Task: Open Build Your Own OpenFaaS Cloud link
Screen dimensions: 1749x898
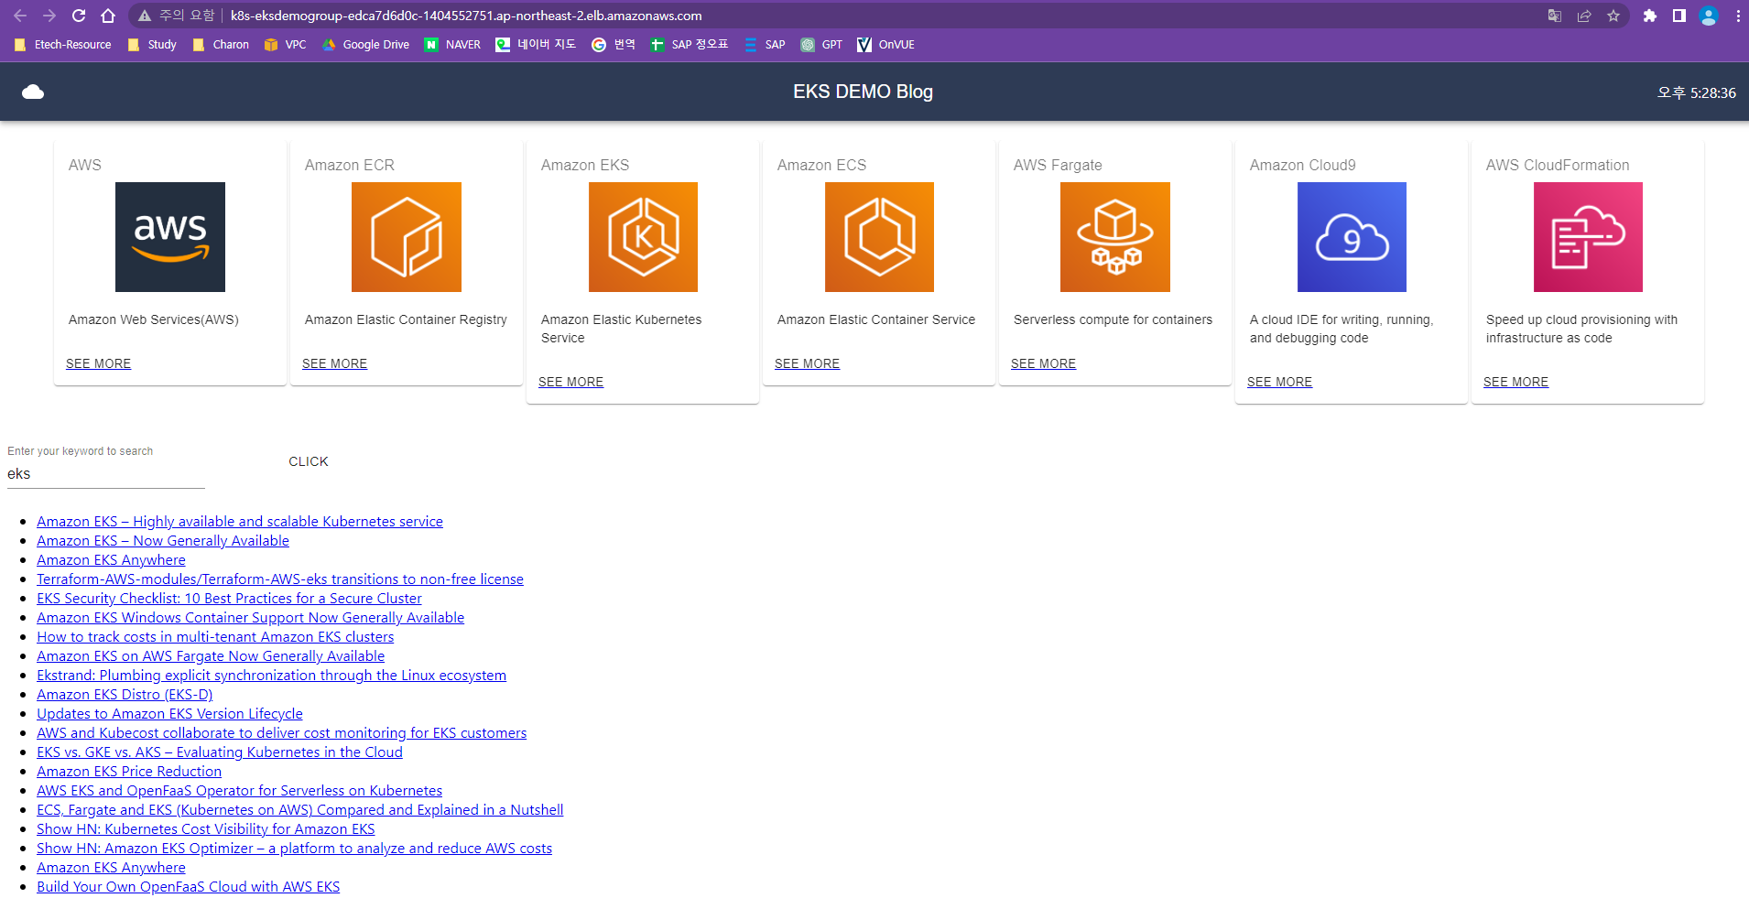Action: pyautogui.click(x=188, y=886)
